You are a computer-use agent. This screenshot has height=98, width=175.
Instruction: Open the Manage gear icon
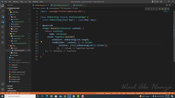tap(3, 89)
